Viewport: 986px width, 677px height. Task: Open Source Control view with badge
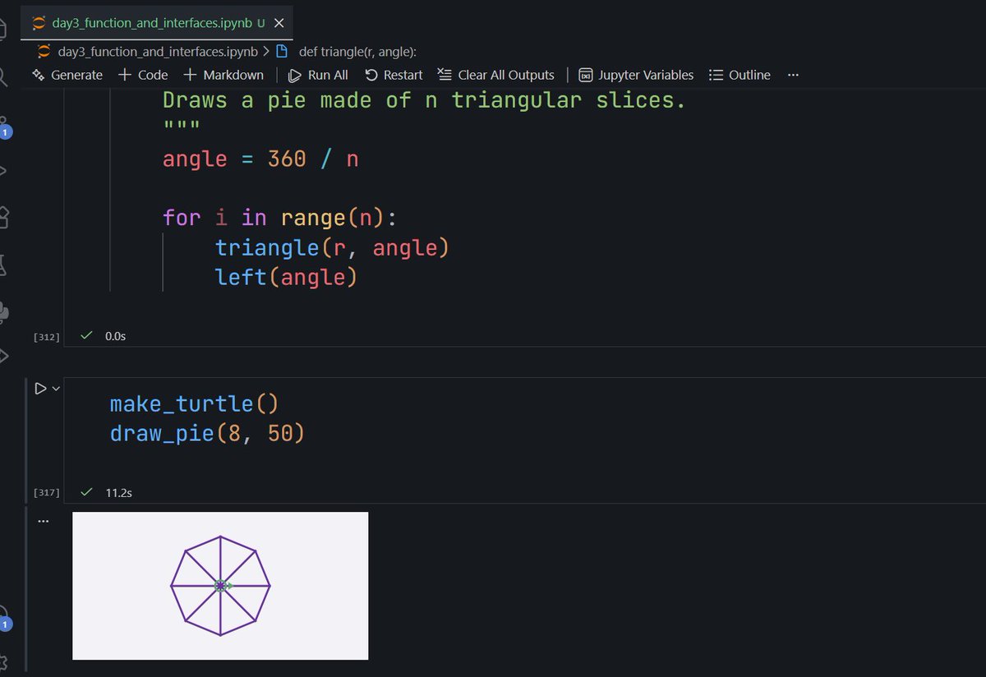(x=5, y=126)
